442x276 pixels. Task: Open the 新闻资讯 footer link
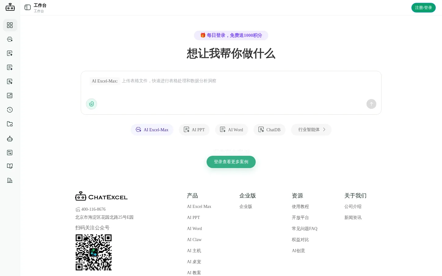pos(353,218)
